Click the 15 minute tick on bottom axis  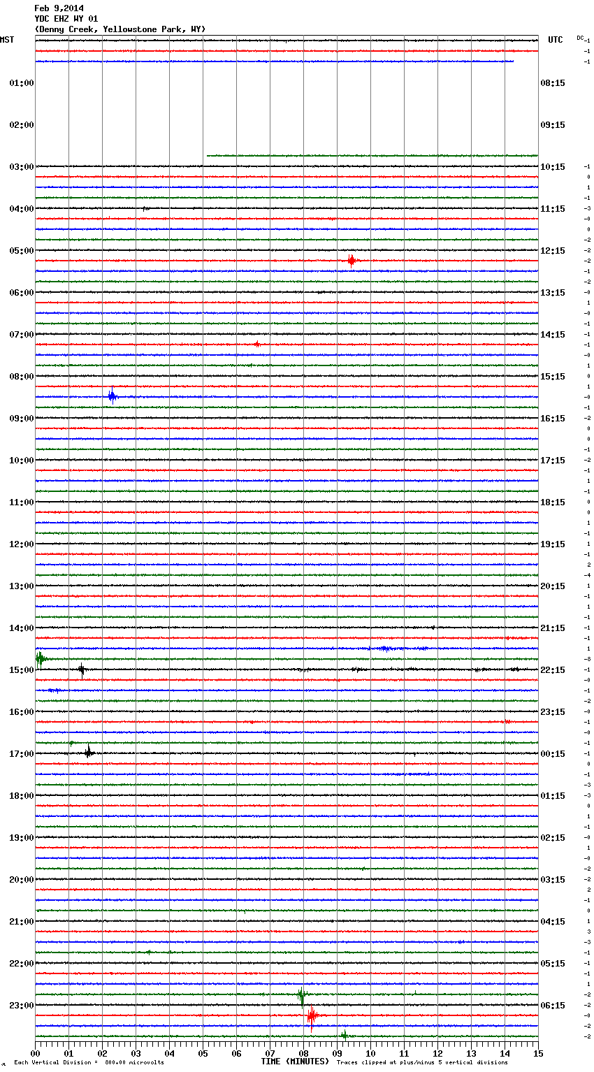tap(538, 1053)
